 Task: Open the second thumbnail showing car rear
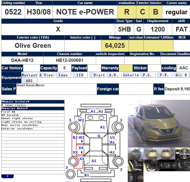[x=151, y=153]
